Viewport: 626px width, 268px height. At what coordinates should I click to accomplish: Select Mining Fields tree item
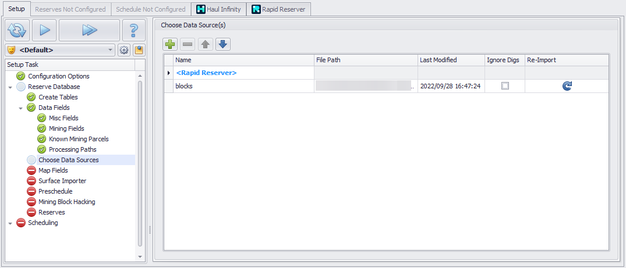pyautogui.click(x=66, y=128)
